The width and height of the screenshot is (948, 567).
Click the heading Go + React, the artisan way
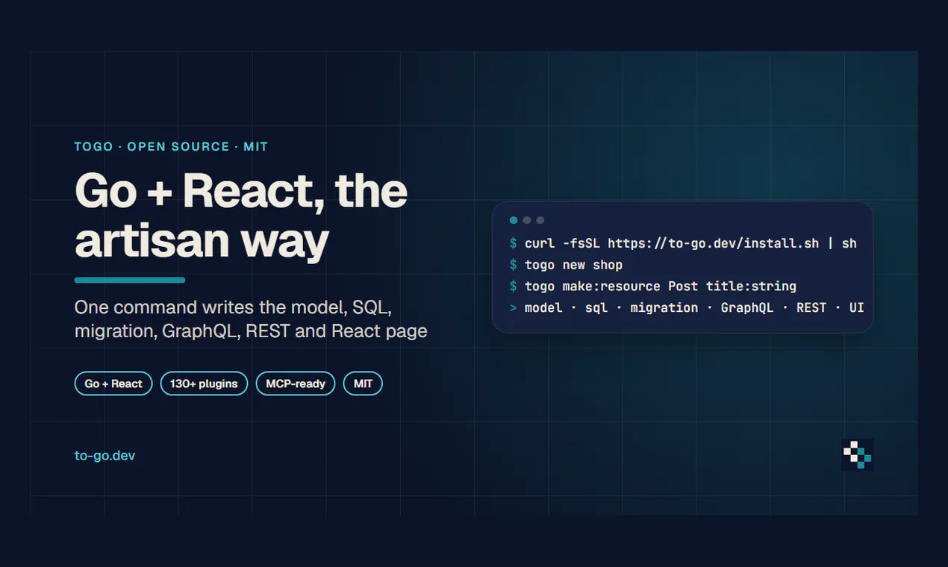coord(241,216)
